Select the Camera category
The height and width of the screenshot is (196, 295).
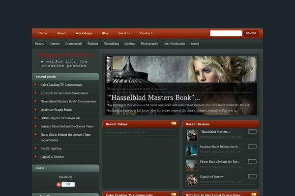(x=55, y=44)
